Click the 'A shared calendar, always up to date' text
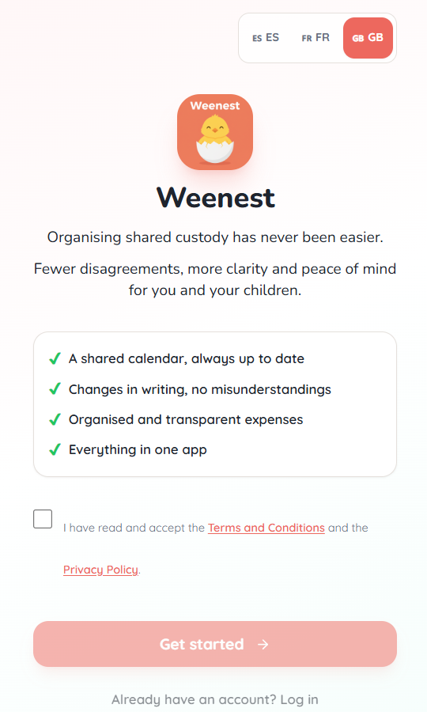 pyautogui.click(x=187, y=358)
